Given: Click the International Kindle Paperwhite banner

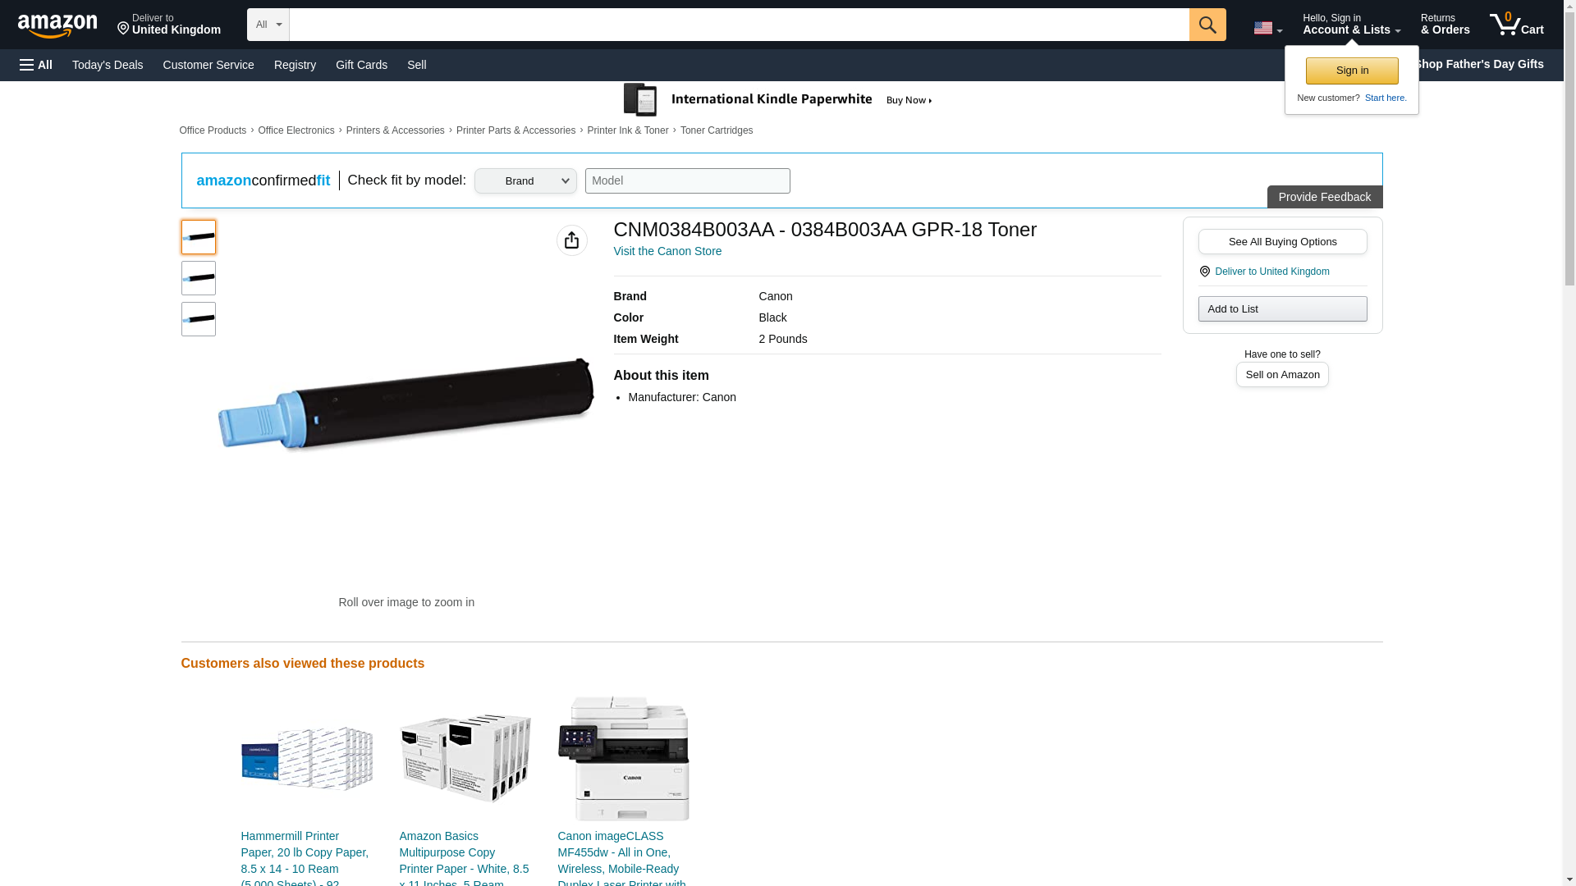Looking at the screenshot, I should (778, 100).
